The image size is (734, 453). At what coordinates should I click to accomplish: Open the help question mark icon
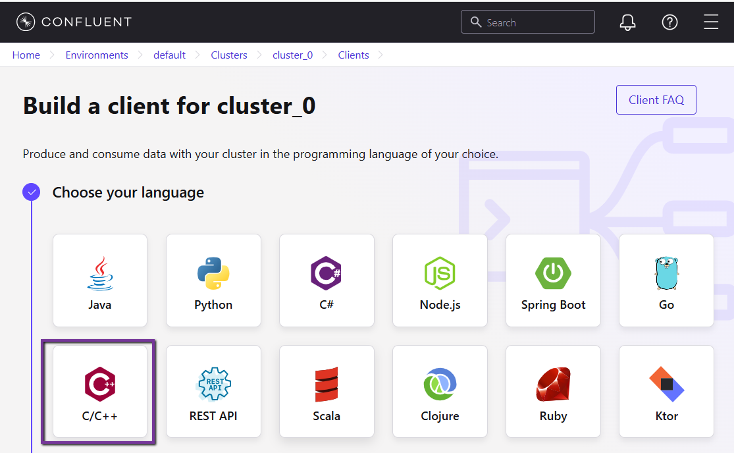pos(669,22)
